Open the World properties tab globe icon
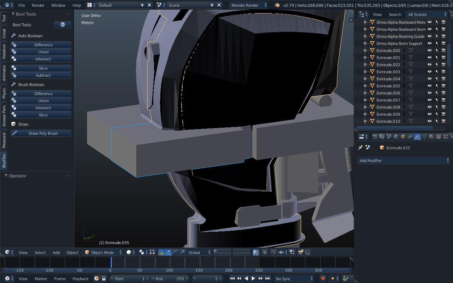Viewport: 453px width, 283px height. pos(396,136)
